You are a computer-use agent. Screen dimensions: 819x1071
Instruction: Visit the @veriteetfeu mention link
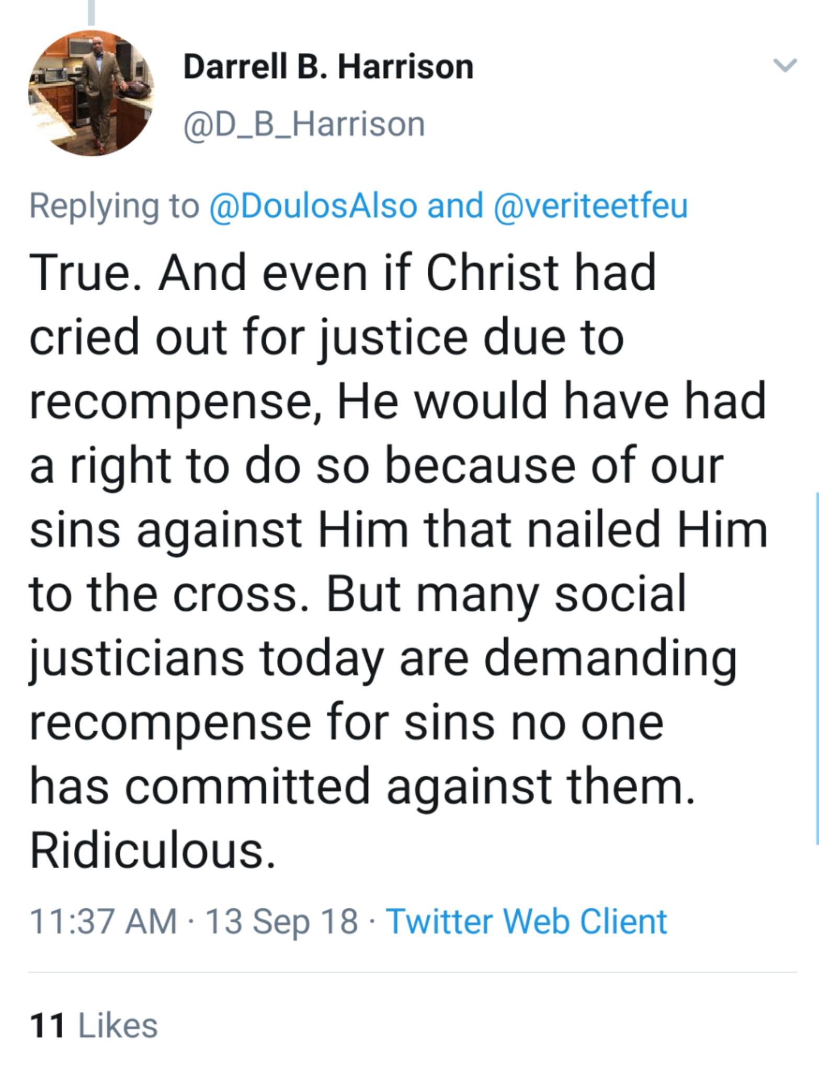coord(590,206)
